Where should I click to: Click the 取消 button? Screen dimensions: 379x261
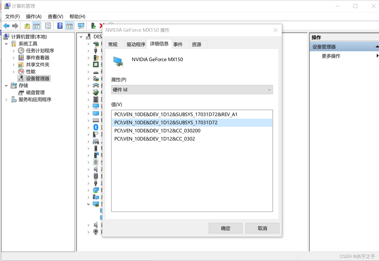262,228
